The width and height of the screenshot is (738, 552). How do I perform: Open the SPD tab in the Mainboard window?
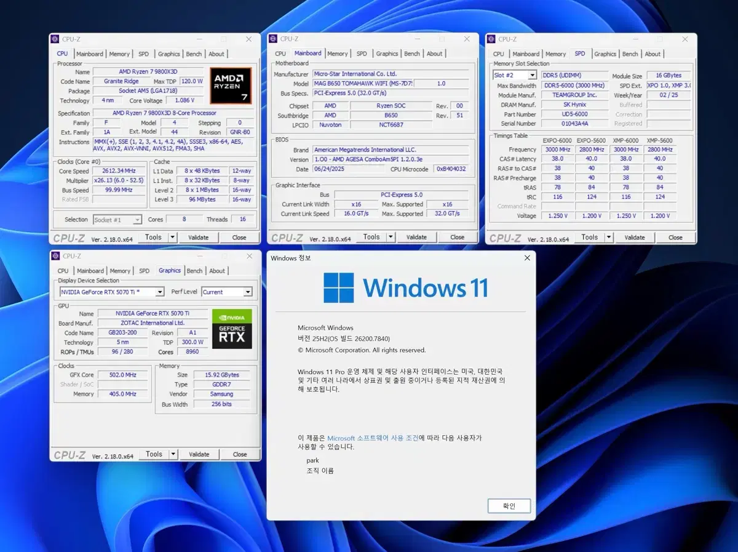point(362,54)
